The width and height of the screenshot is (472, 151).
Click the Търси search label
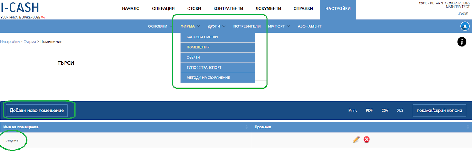pos(66,63)
